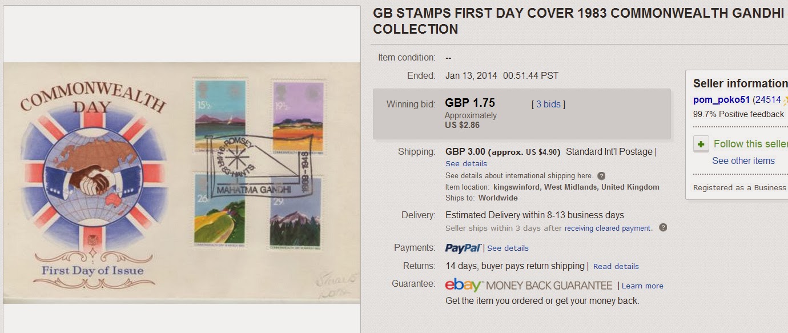Open the returns 'Read details' link
788x333 pixels.
(616, 267)
